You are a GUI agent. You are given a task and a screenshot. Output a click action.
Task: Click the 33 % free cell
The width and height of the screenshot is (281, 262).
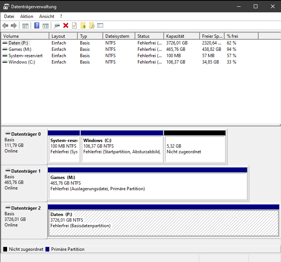[232, 62]
